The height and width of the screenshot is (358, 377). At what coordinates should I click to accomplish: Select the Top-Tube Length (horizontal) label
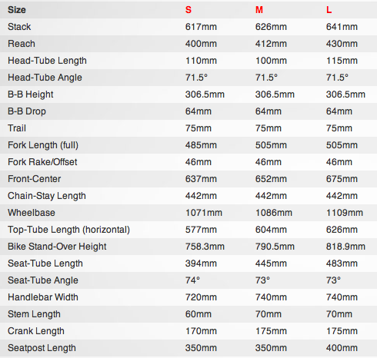68,230
